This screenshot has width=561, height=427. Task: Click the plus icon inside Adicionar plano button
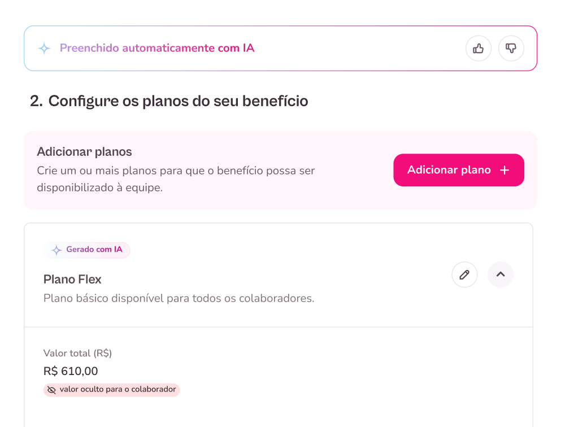pyautogui.click(x=505, y=169)
